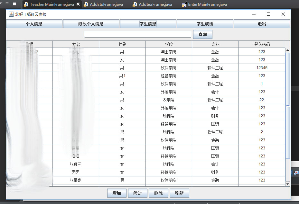Select the name cell 嗒嗒
The width and height of the screenshot is (299, 204).
tap(76, 156)
